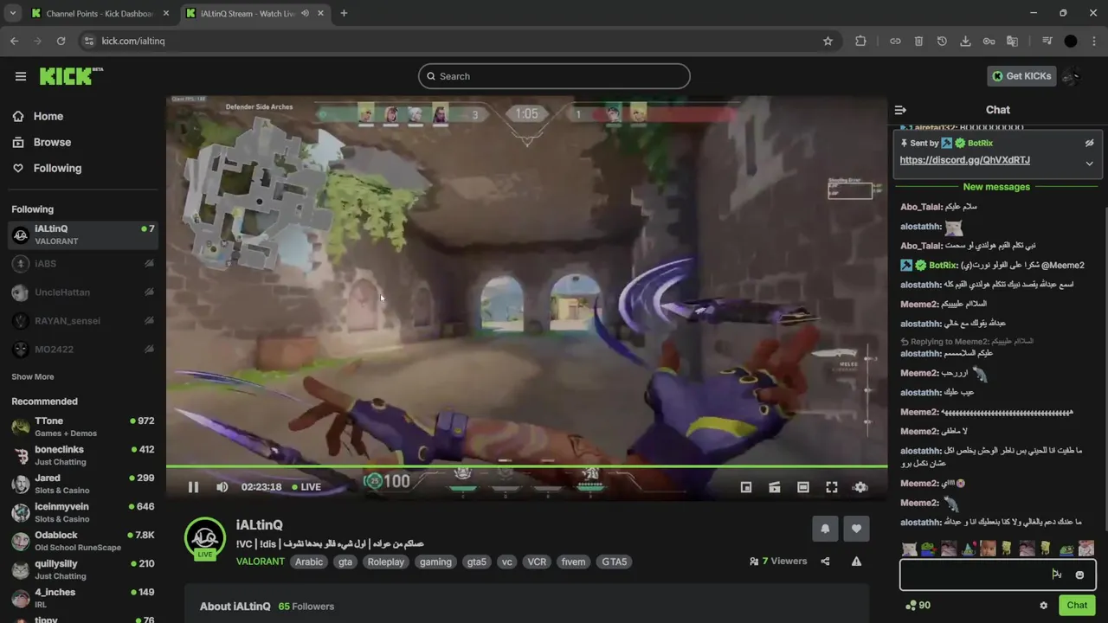
Task: Open recommended channel Odablock
Action: coord(83,541)
